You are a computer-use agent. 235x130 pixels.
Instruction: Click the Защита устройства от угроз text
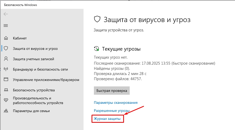pyautogui.click(x=119, y=30)
